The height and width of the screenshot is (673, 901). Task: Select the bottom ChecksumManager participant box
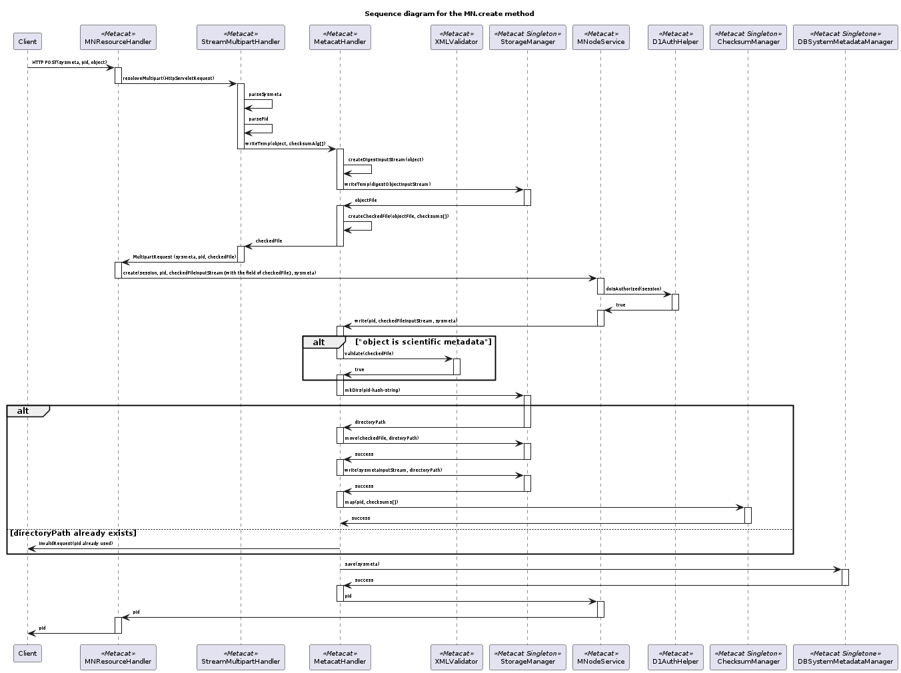pos(748,657)
